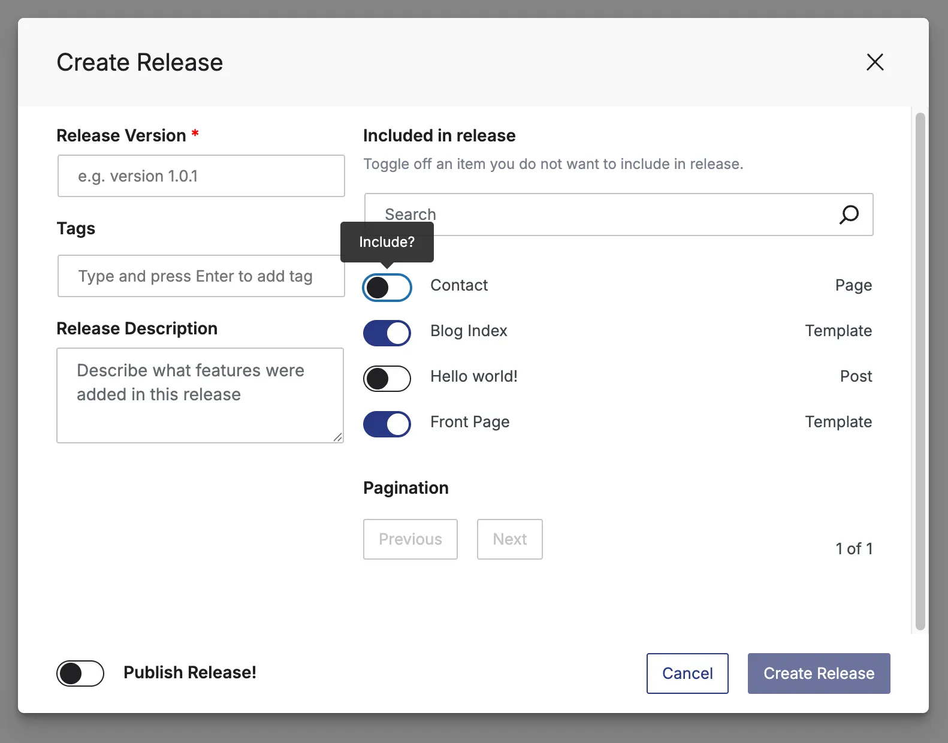Click the Create Release submit button
This screenshot has width=948, height=743.
(x=819, y=673)
